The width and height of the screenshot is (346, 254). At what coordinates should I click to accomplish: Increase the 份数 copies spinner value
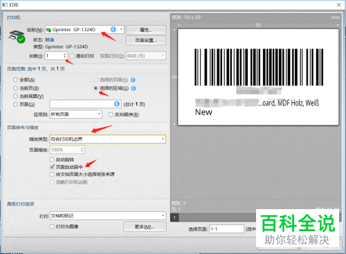pyautogui.click(x=64, y=54)
